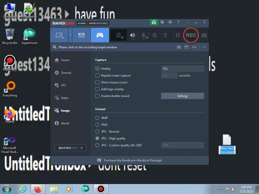Open Internet Explorer from the taskbar
Image resolution: width=259 pixels, height=194 pixels.
[23, 189]
